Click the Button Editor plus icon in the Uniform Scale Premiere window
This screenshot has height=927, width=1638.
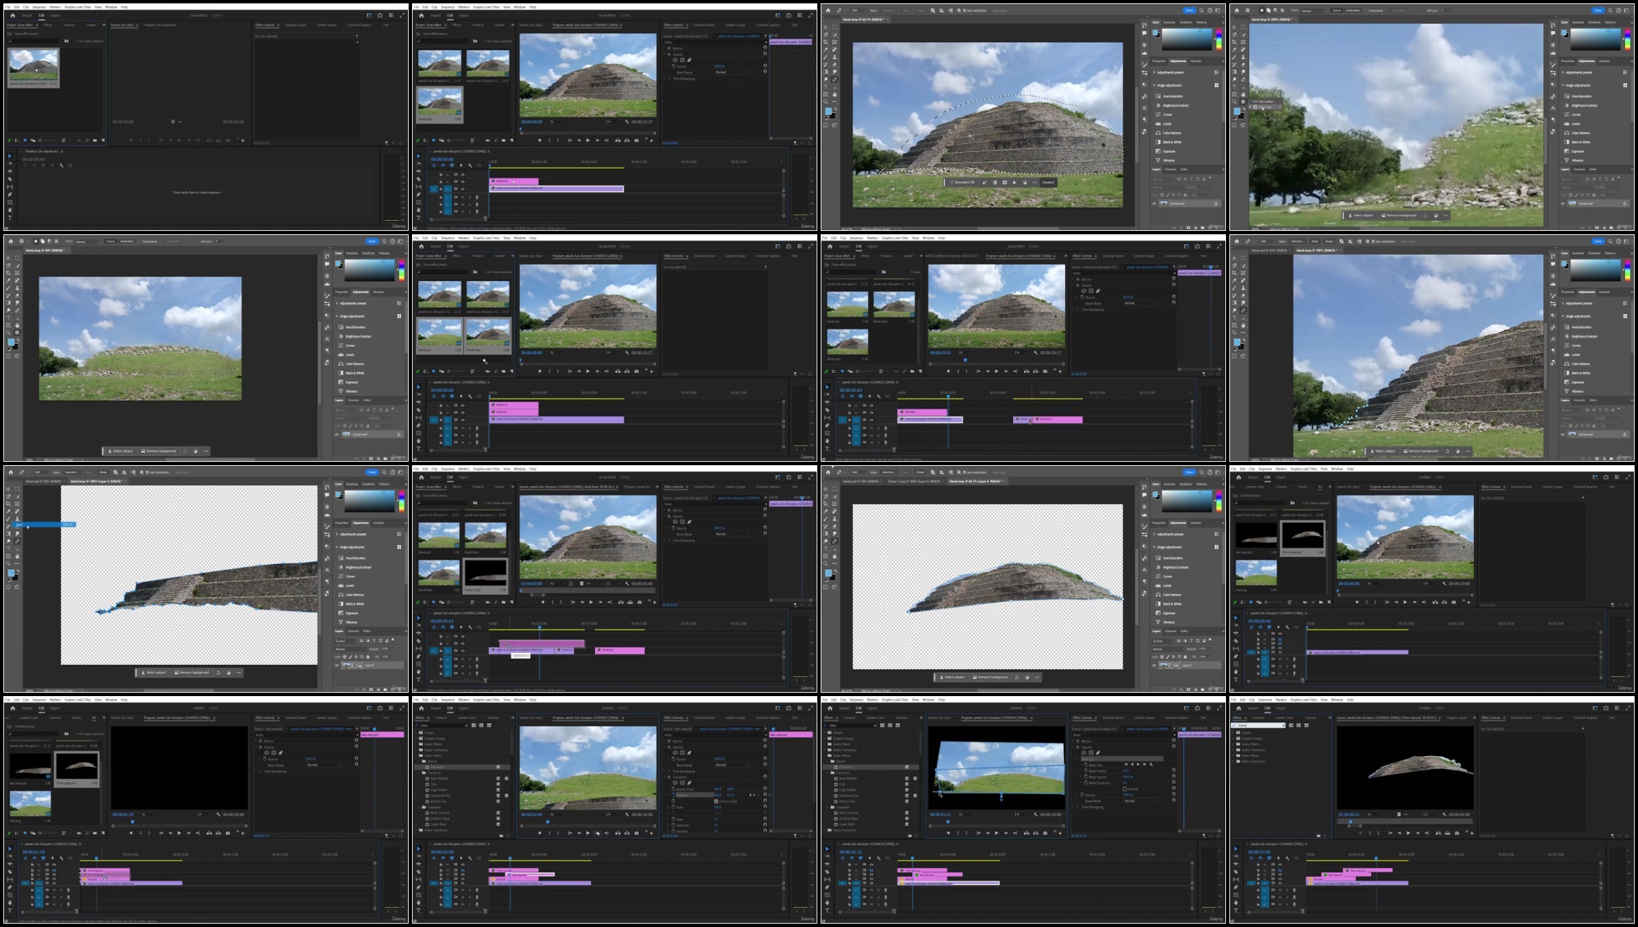652,833
